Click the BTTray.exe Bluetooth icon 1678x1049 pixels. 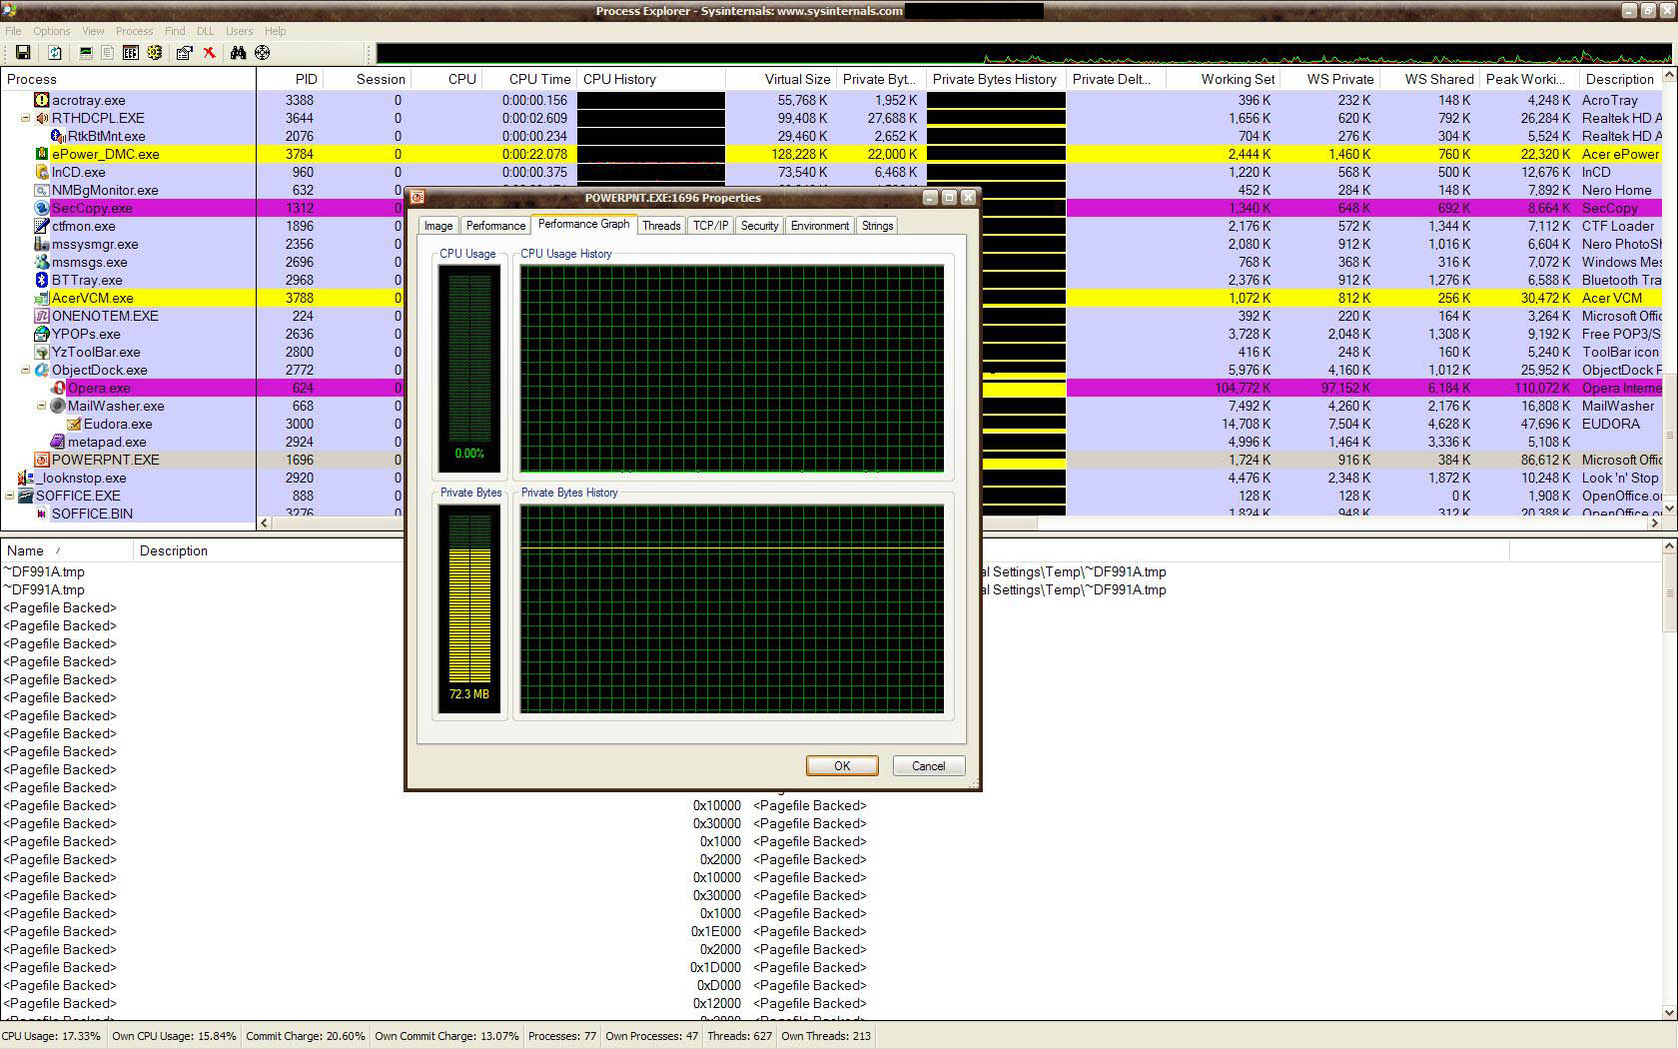[42, 280]
